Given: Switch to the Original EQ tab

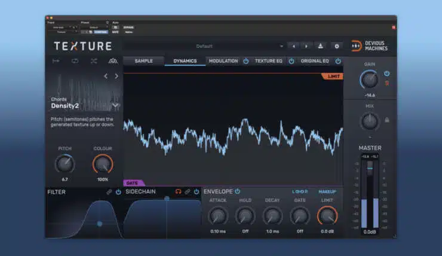Looking at the screenshot, I should (x=315, y=61).
